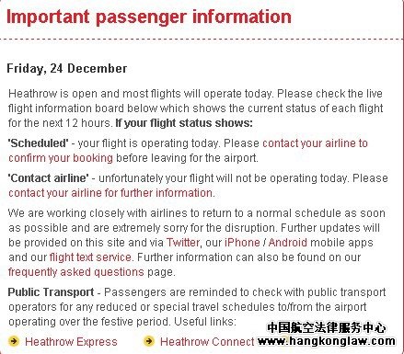The height and width of the screenshot is (354, 404).
Task: Open the frequently asked questions page link
Action: 76,272
